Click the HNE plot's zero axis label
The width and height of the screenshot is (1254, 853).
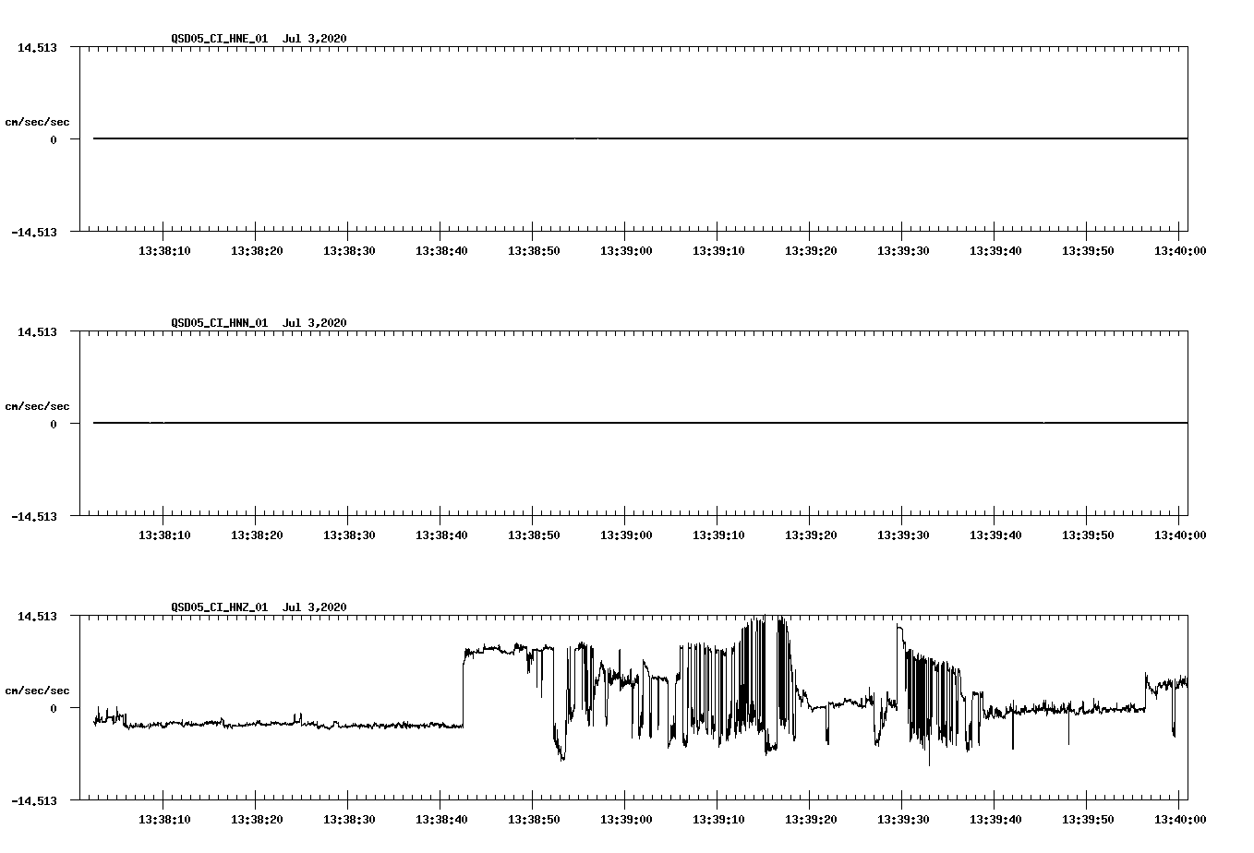[54, 139]
